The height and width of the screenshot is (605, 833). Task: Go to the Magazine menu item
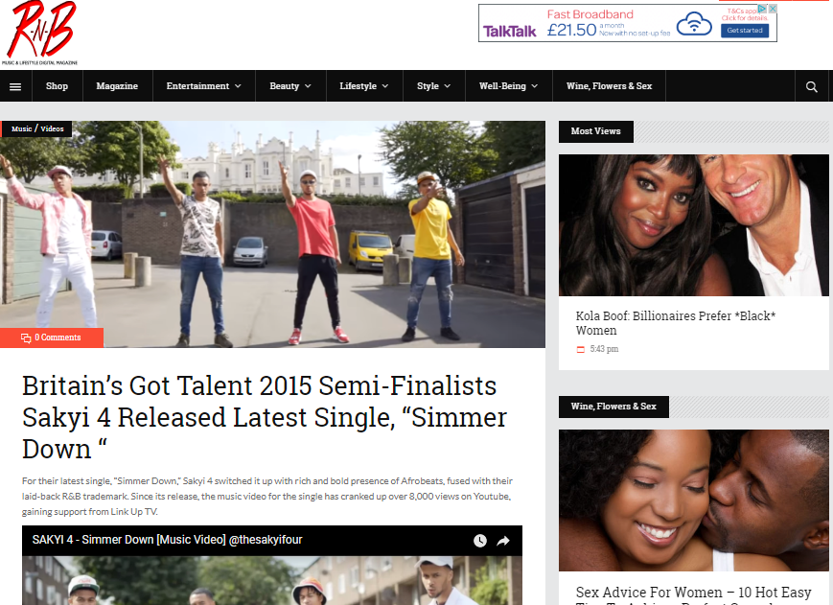(x=117, y=86)
